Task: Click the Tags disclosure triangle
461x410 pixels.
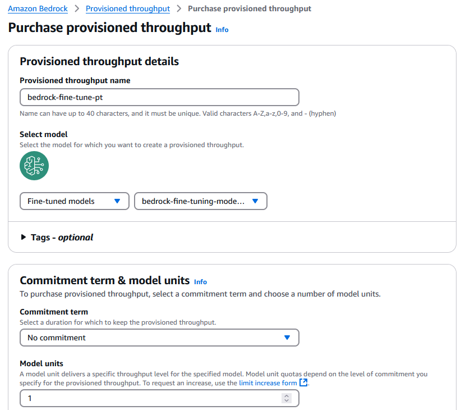Action: pyautogui.click(x=24, y=237)
